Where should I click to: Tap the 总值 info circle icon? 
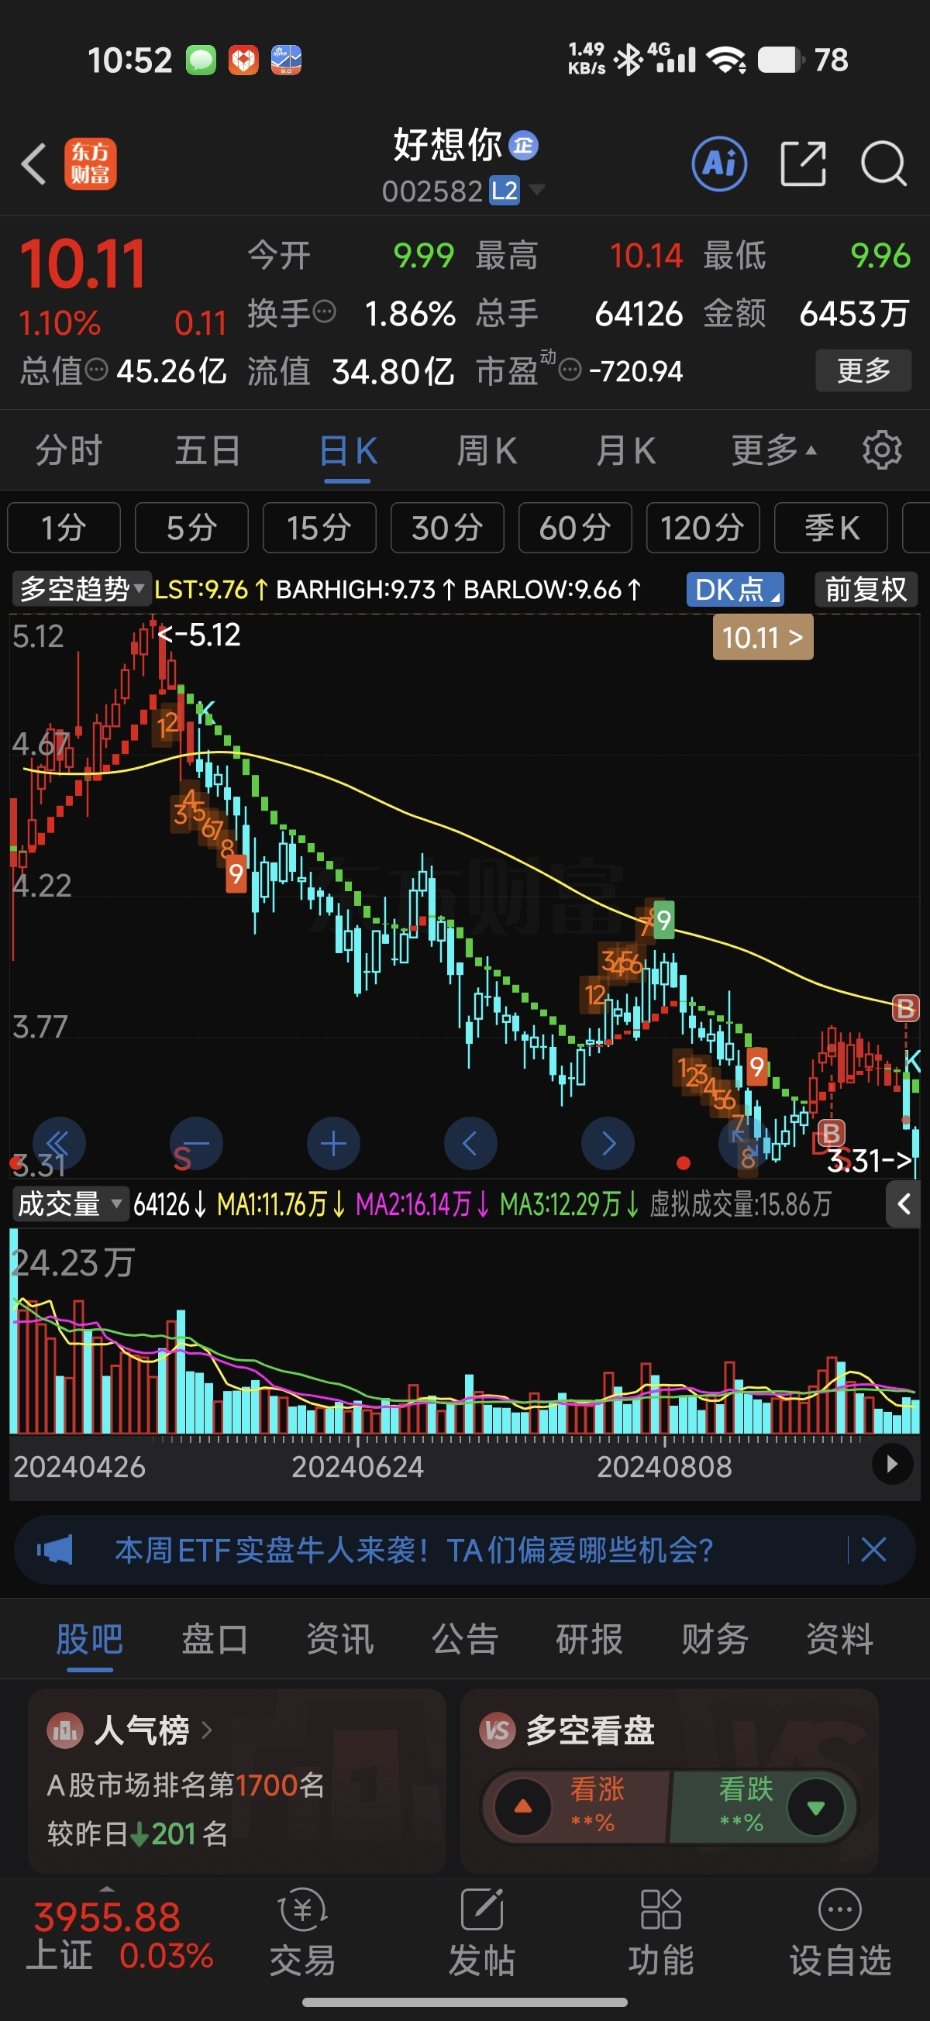pos(96,370)
